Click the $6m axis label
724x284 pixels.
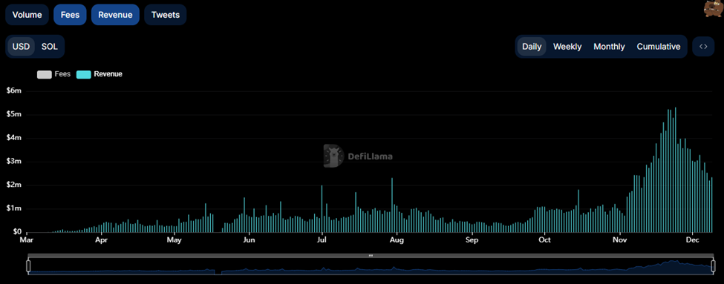(x=14, y=90)
